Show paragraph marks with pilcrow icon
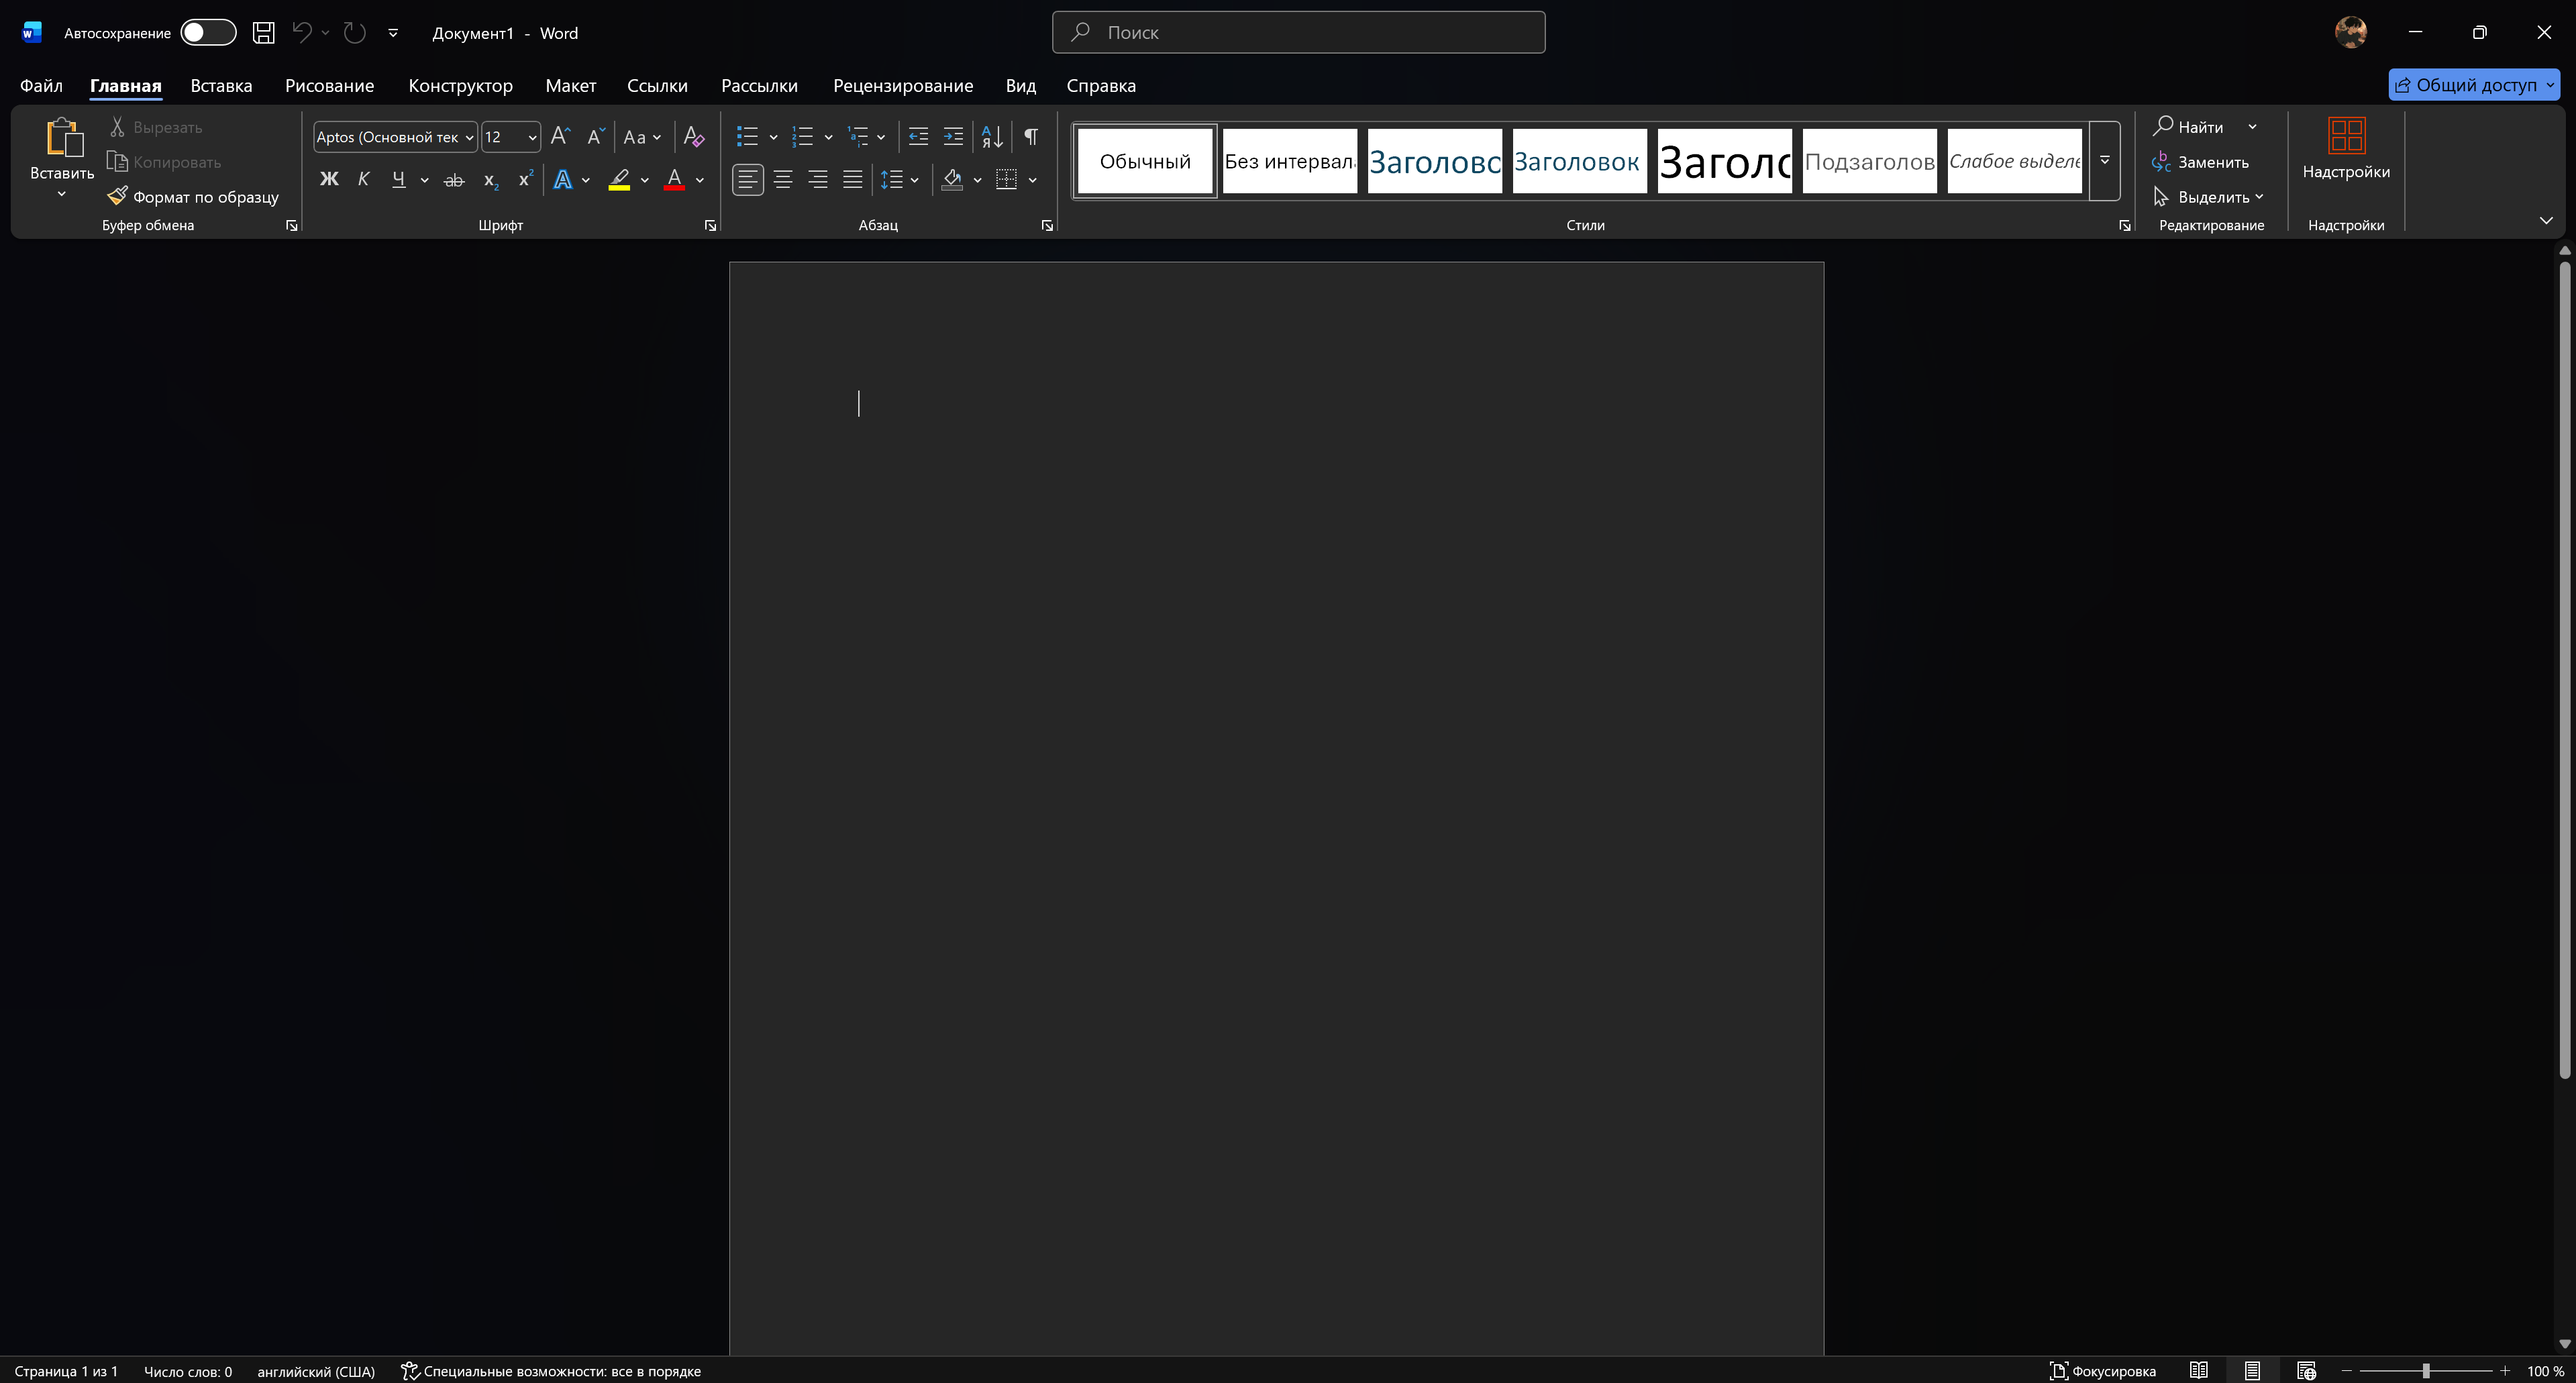This screenshot has width=2576, height=1383. 1030,137
